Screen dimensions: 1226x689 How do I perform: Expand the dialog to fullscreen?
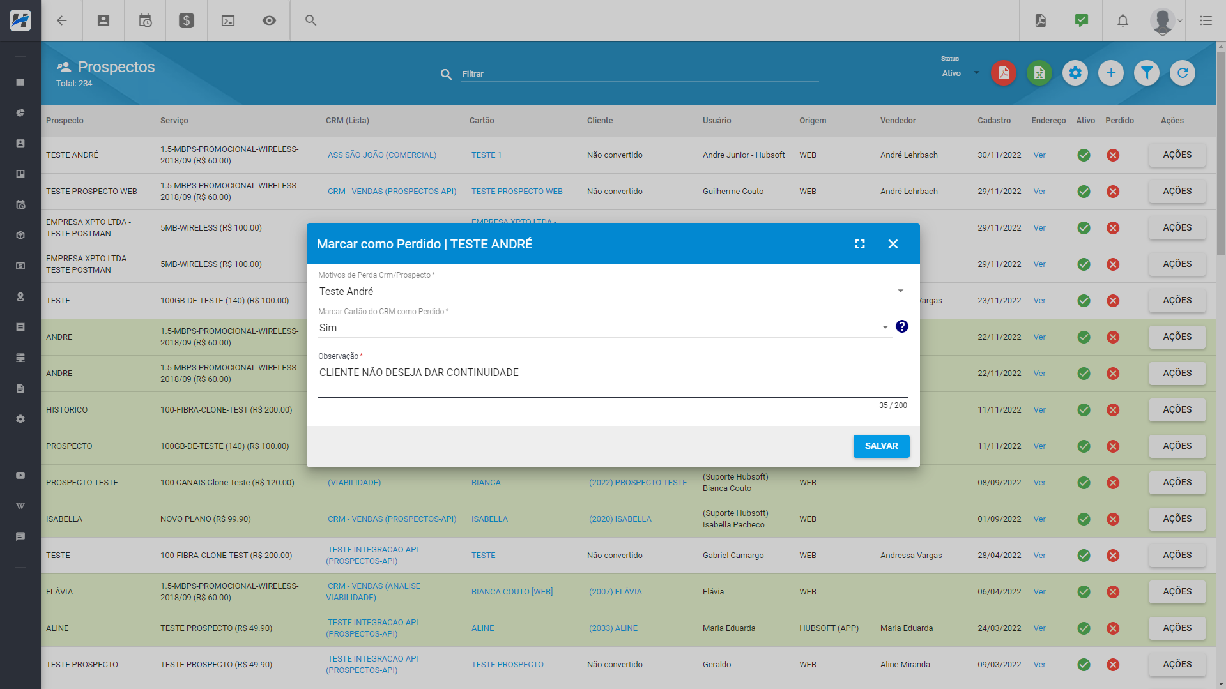(860, 244)
